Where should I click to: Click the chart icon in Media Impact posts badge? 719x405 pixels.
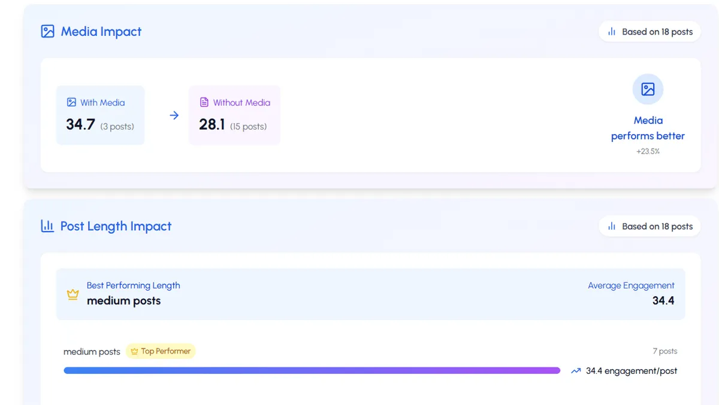612,32
